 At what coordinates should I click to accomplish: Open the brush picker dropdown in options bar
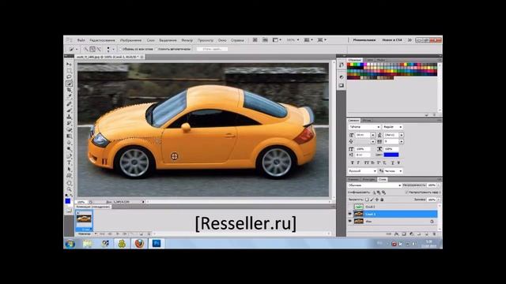(114, 49)
